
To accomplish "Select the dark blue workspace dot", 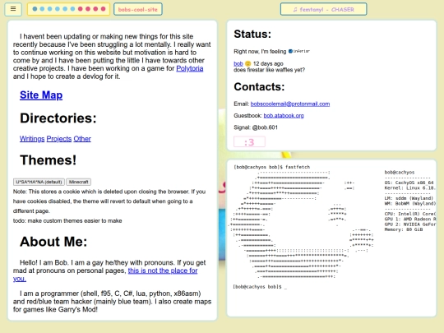I will pyautogui.click(x=35, y=9).
